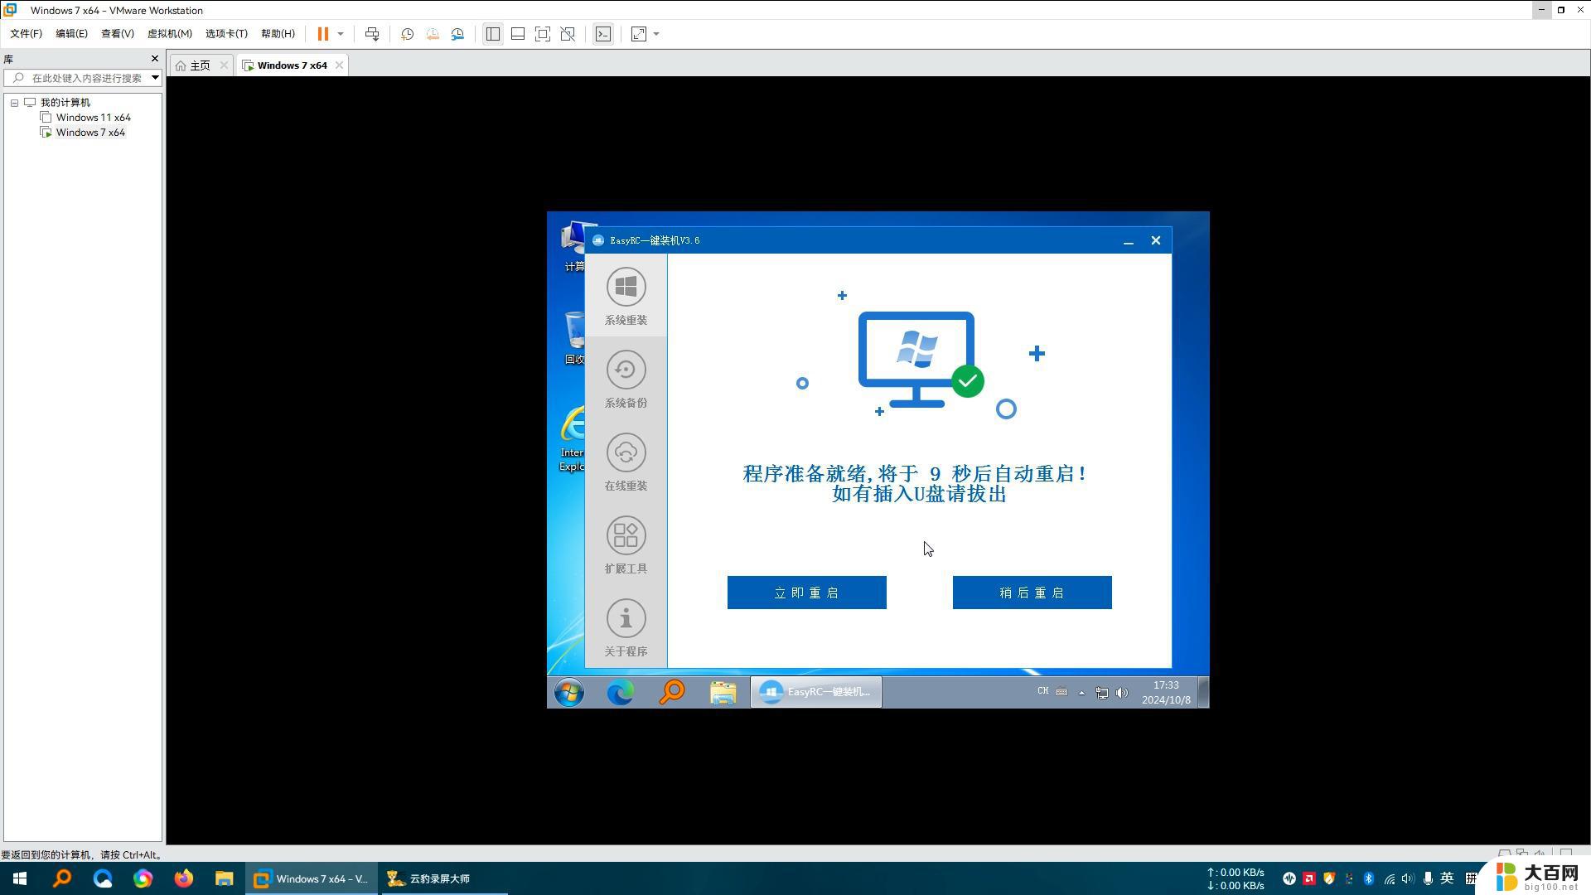Expand the power options dropdown arrow
Viewport: 1591px width, 895px height.
point(341,34)
